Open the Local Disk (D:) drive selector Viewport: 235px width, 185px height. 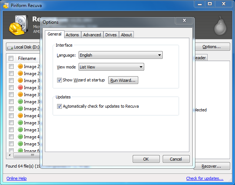[23, 47]
